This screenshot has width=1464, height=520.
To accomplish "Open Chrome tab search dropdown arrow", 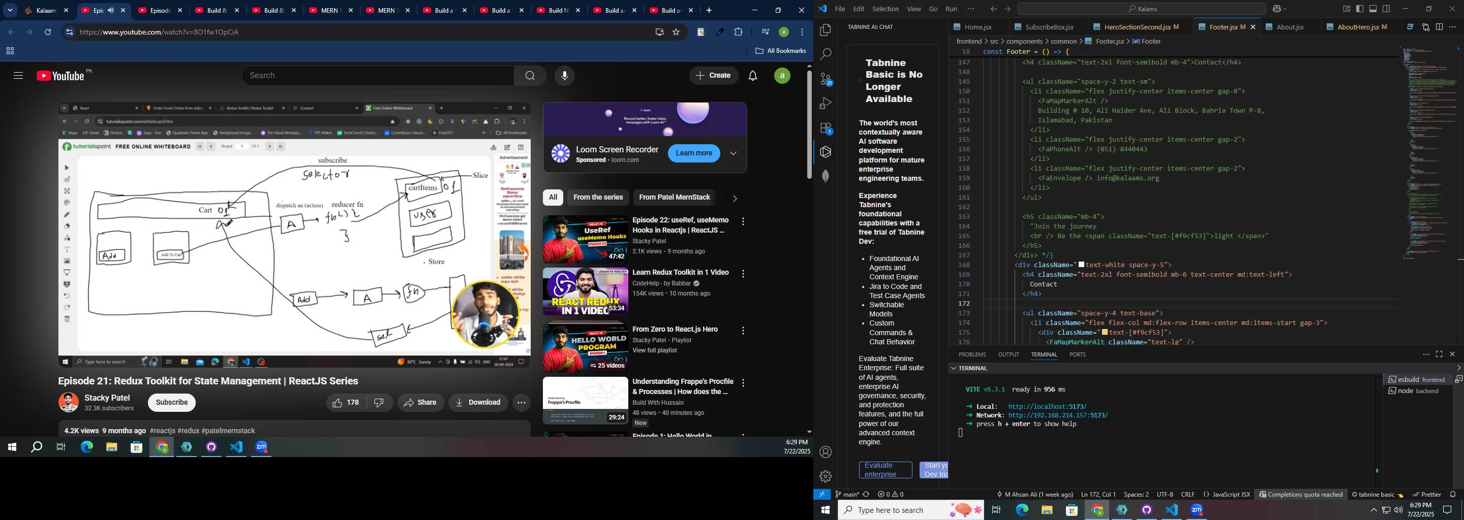I will pyautogui.click(x=10, y=10).
